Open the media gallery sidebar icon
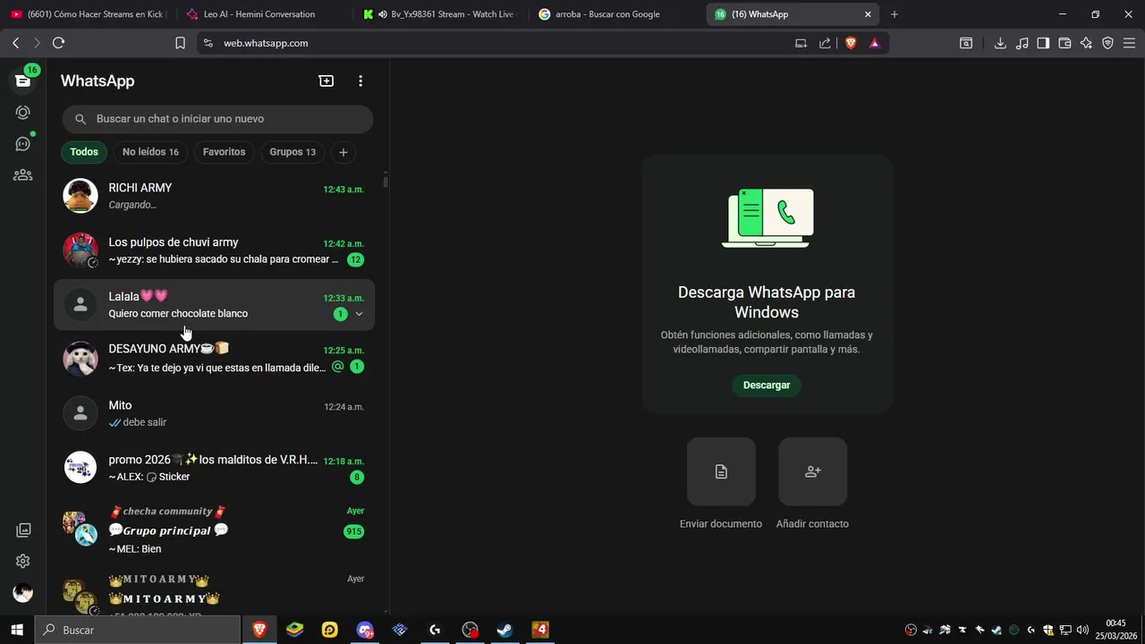 (23, 530)
